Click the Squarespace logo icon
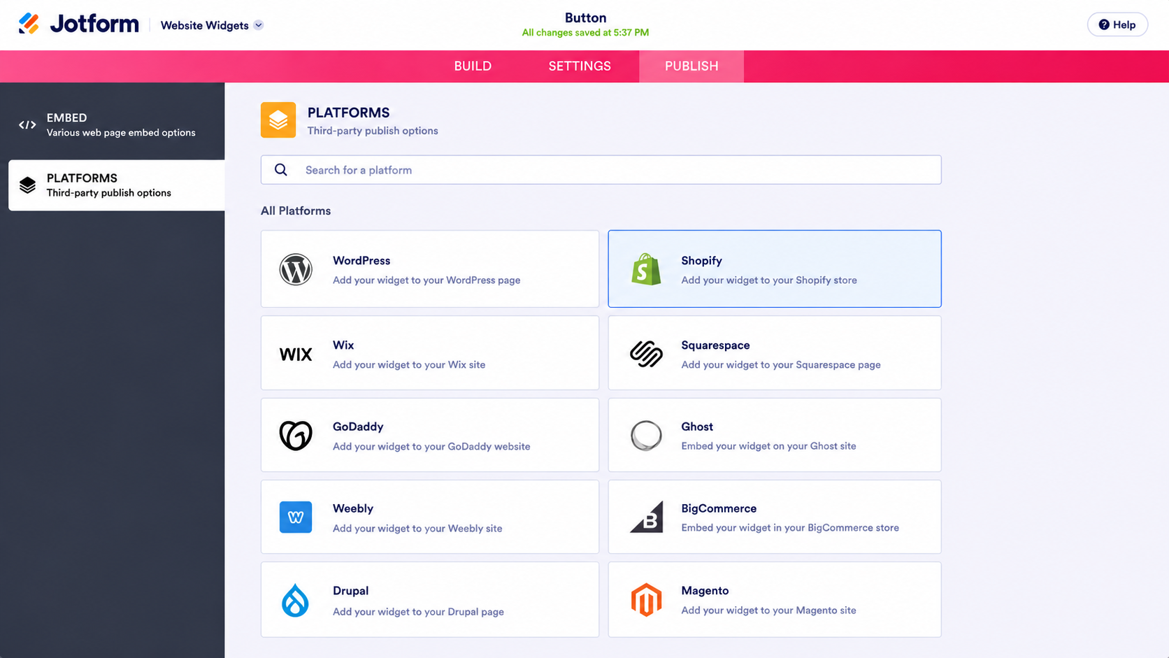1169x658 pixels. (646, 354)
